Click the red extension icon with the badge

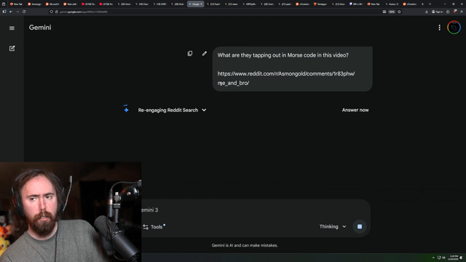click(x=454, y=12)
